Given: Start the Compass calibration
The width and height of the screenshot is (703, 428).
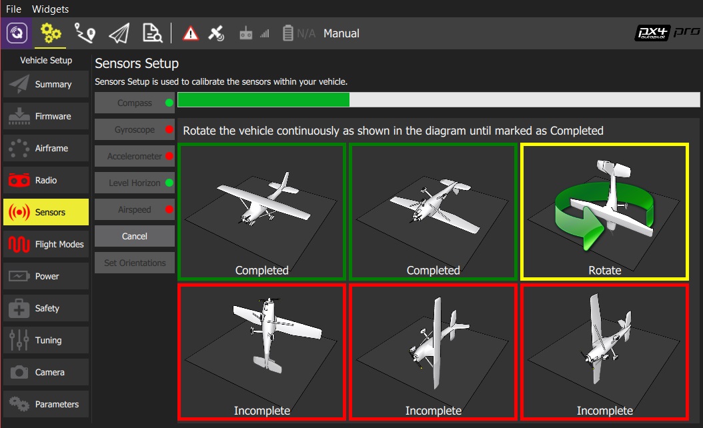Looking at the screenshot, I should (135, 103).
